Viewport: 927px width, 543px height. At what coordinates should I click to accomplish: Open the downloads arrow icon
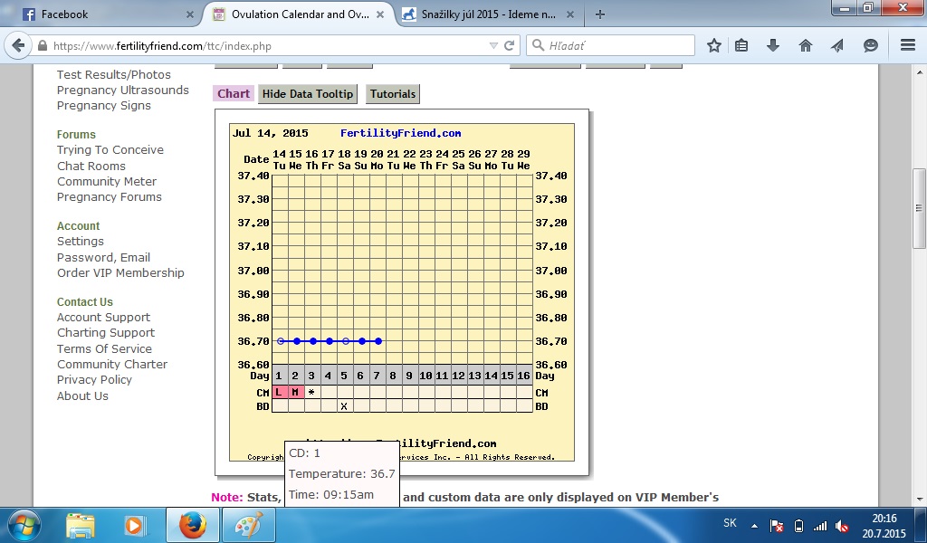click(773, 45)
